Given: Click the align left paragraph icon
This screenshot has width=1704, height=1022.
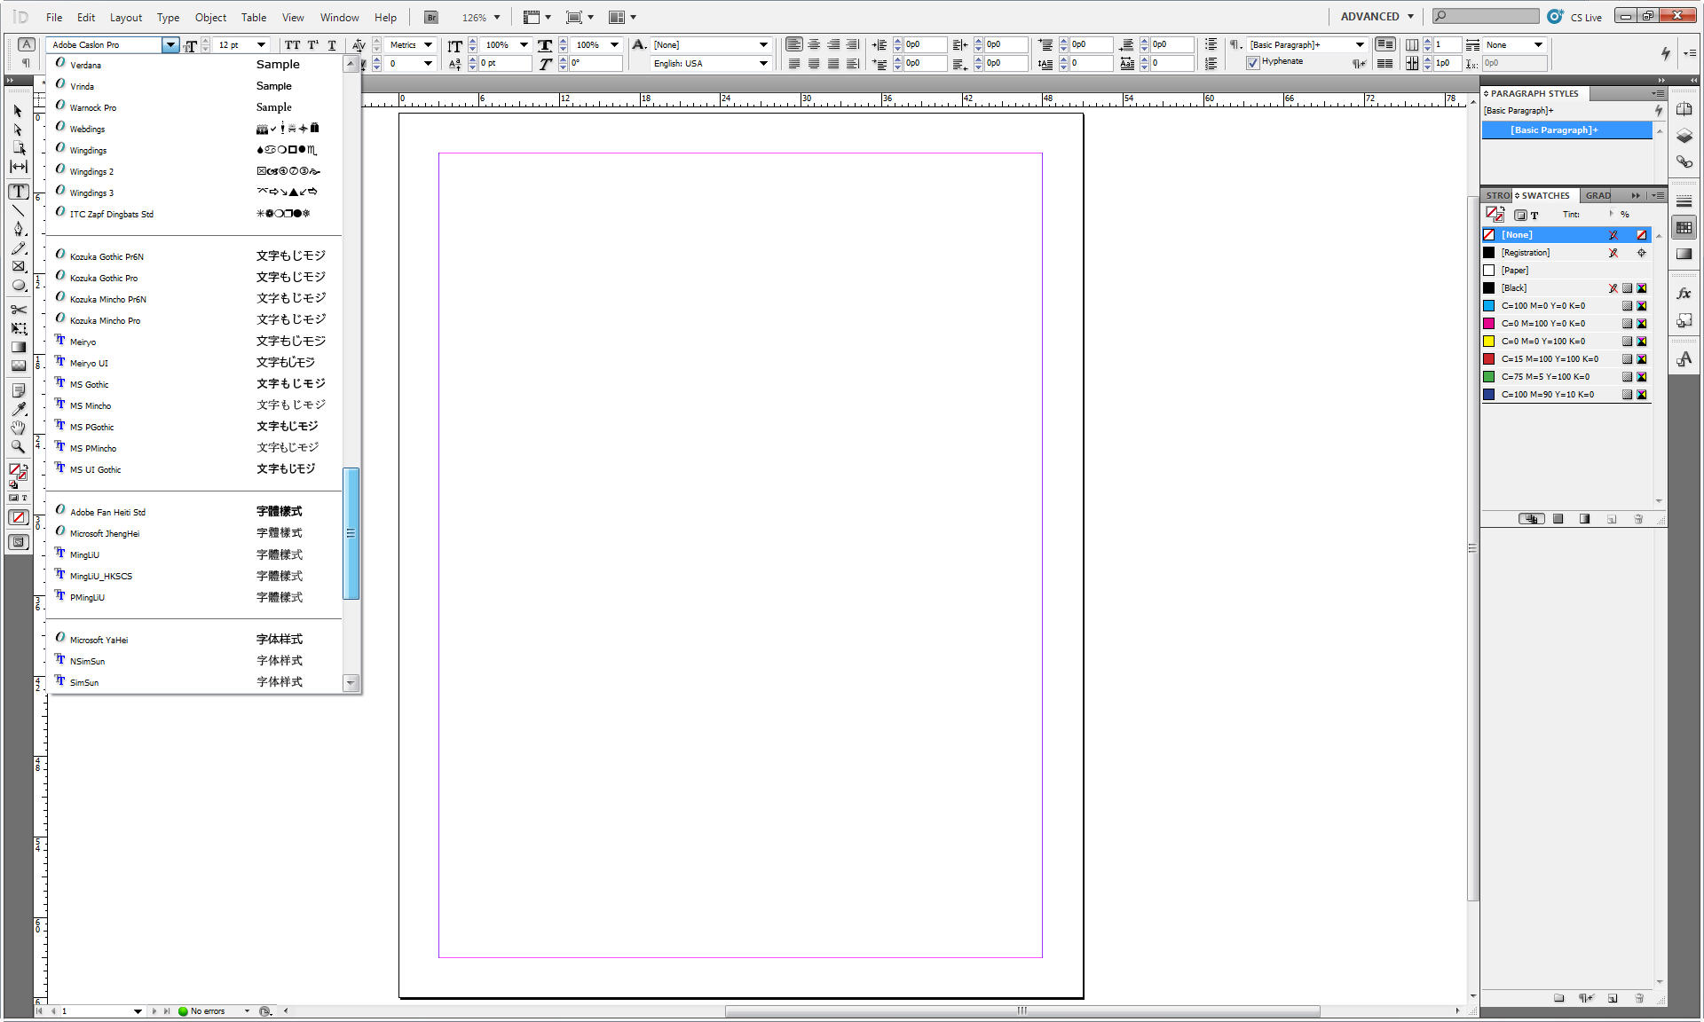Looking at the screenshot, I should [x=793, y=44].
